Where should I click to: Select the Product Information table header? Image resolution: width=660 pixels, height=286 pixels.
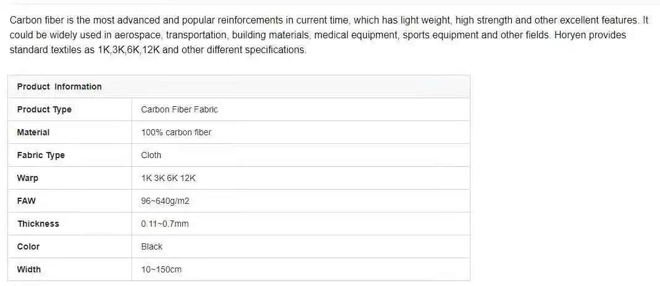coord(59,86)
